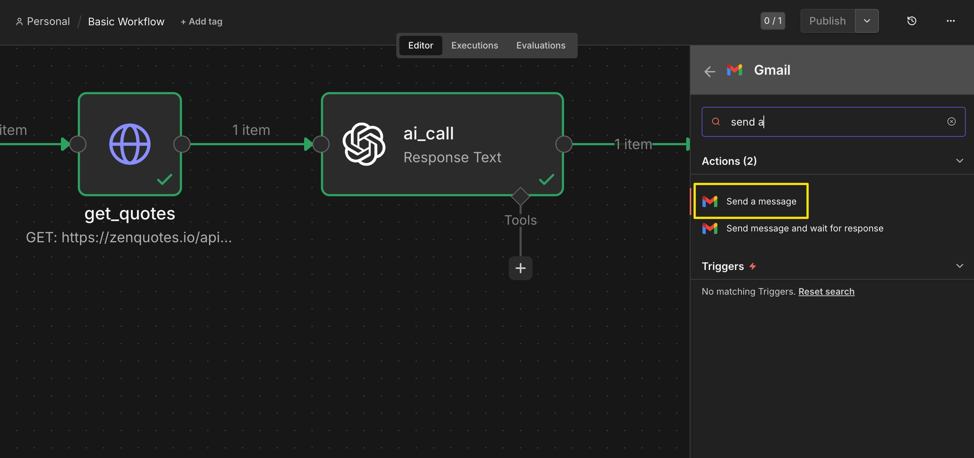
Task: Click the Gmail logo in panel header
Action: pyautogui.click(x=734, y=70)
